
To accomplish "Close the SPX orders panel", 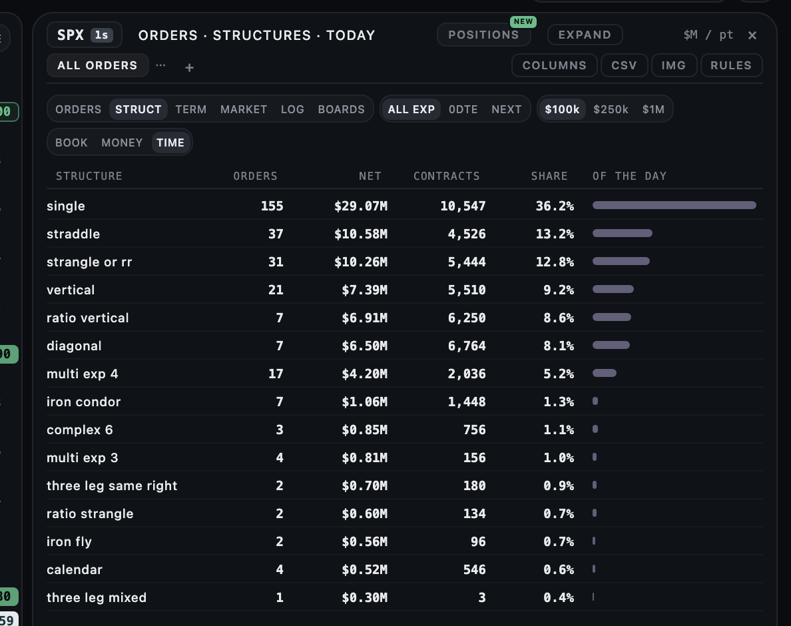I will pyautogui.click(x=752, y=35).
